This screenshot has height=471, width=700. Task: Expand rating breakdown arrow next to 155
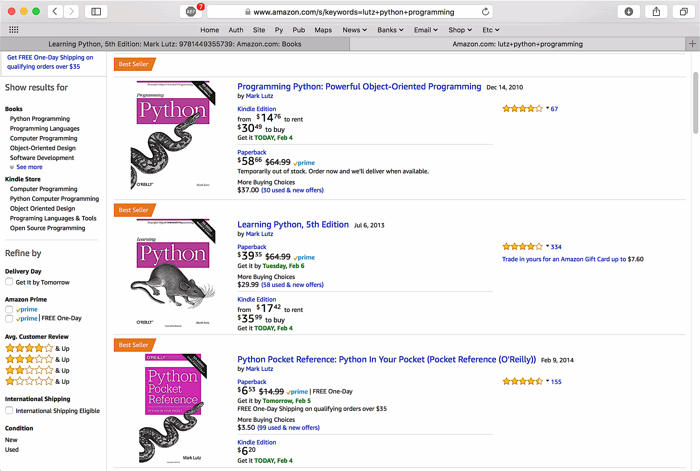point(547,381)
